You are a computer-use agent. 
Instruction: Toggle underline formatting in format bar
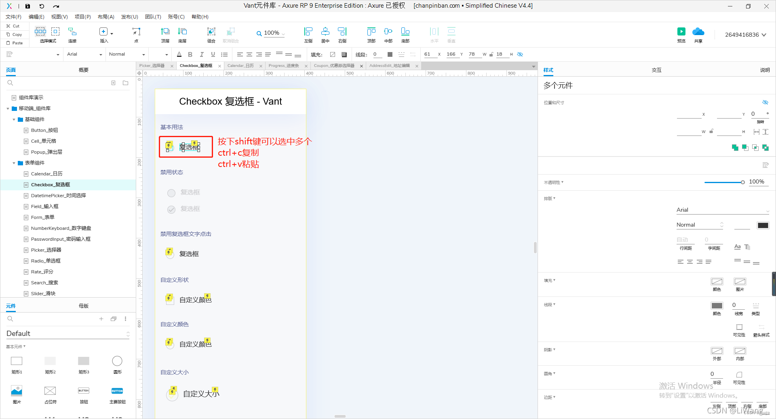(213, 54)
